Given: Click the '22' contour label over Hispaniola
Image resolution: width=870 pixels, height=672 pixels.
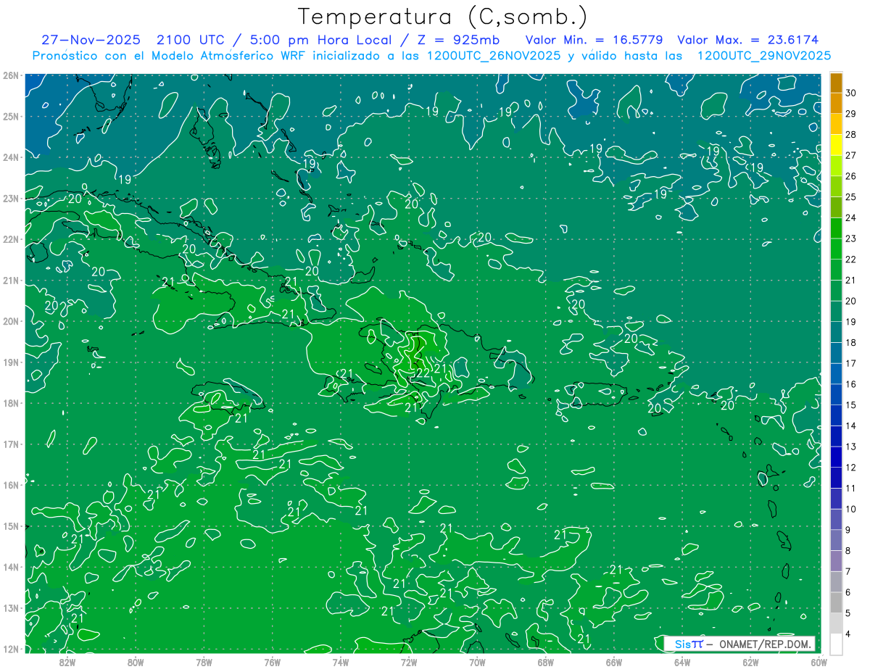Looking at the screenshot, I should [x=422, y=372].
